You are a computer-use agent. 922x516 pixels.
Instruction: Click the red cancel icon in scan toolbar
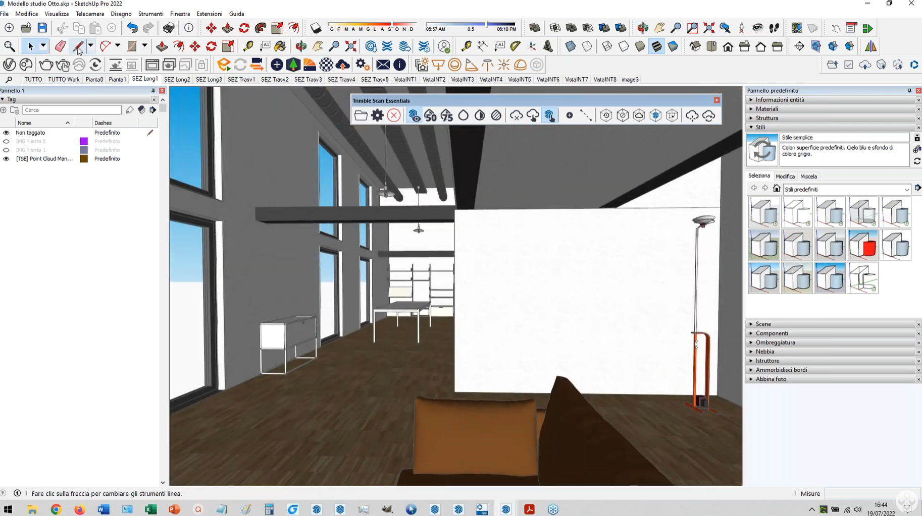[x=394, y=116]
